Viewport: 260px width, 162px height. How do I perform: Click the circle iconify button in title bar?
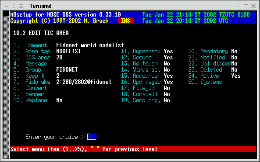coord(14,6)
